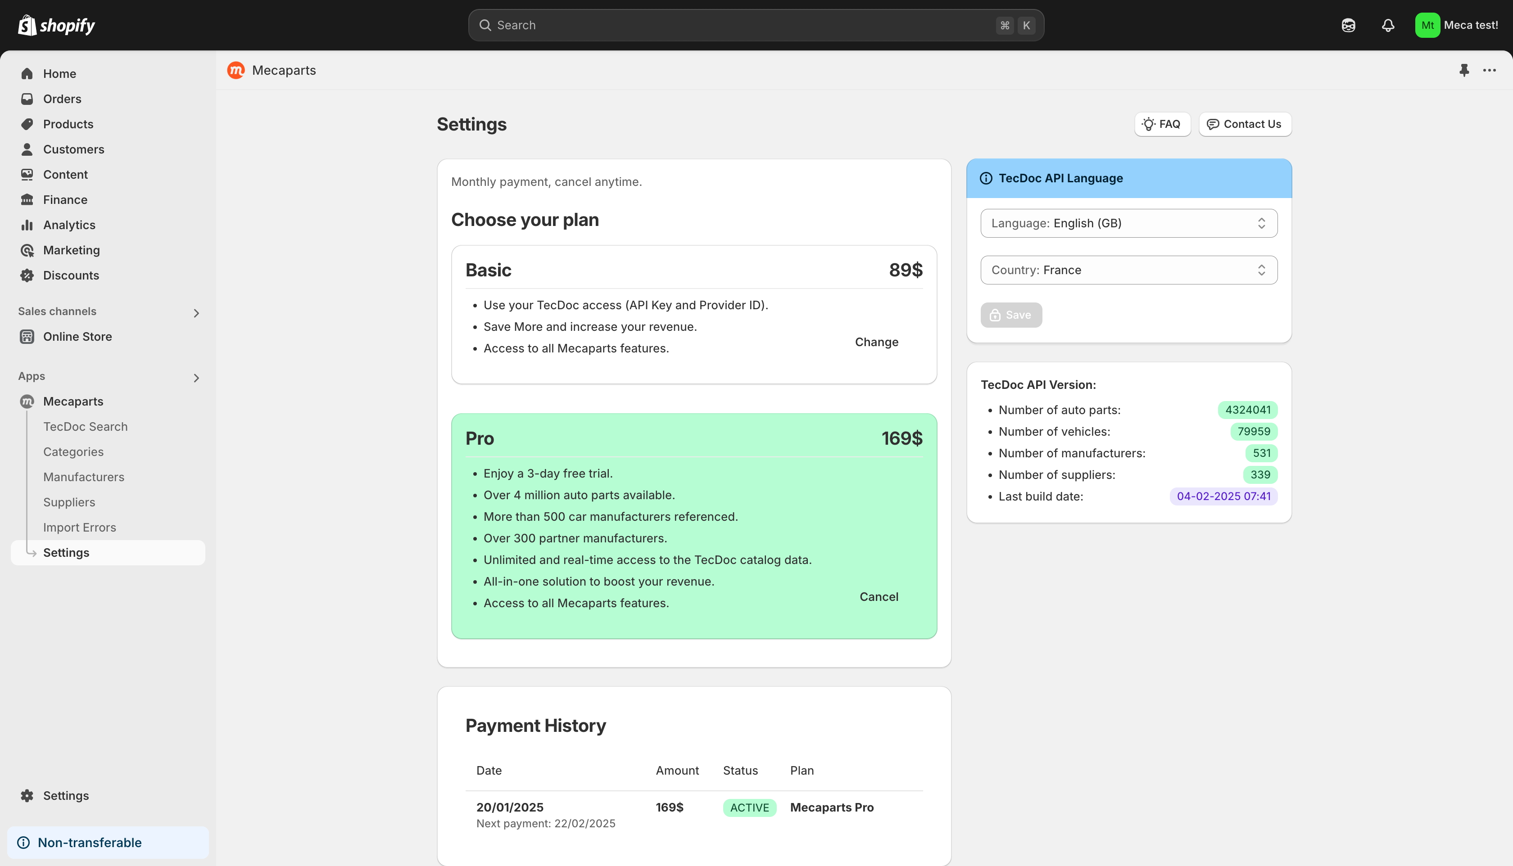Screen dimensions: 1513x866
Task: Click the 20/01/2025 payment date
Action: pos(510,807)
